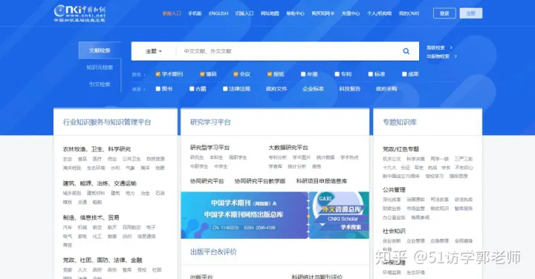The image size is (535, 279).
Task: Open the 政府文件 link
Action: [x=276, y=88]
